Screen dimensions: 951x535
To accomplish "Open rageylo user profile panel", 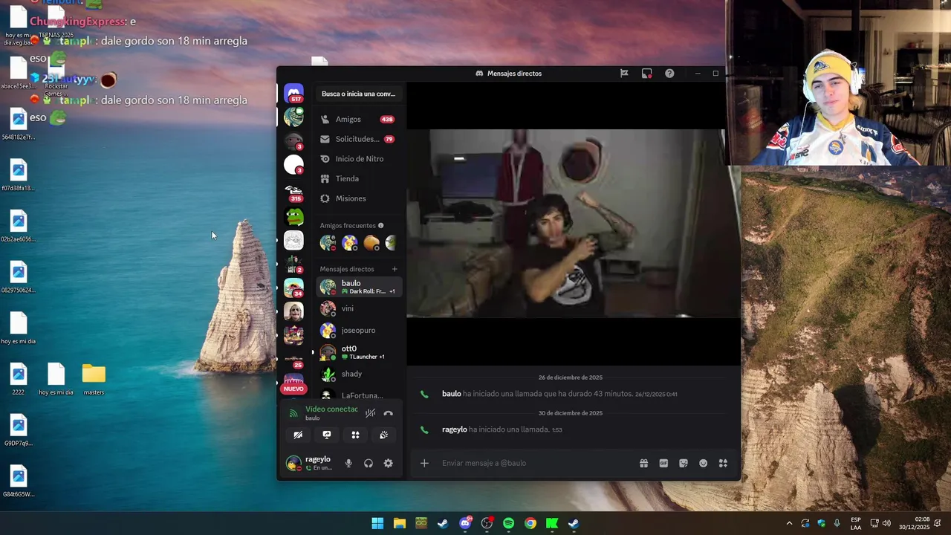I will (311, 463).
